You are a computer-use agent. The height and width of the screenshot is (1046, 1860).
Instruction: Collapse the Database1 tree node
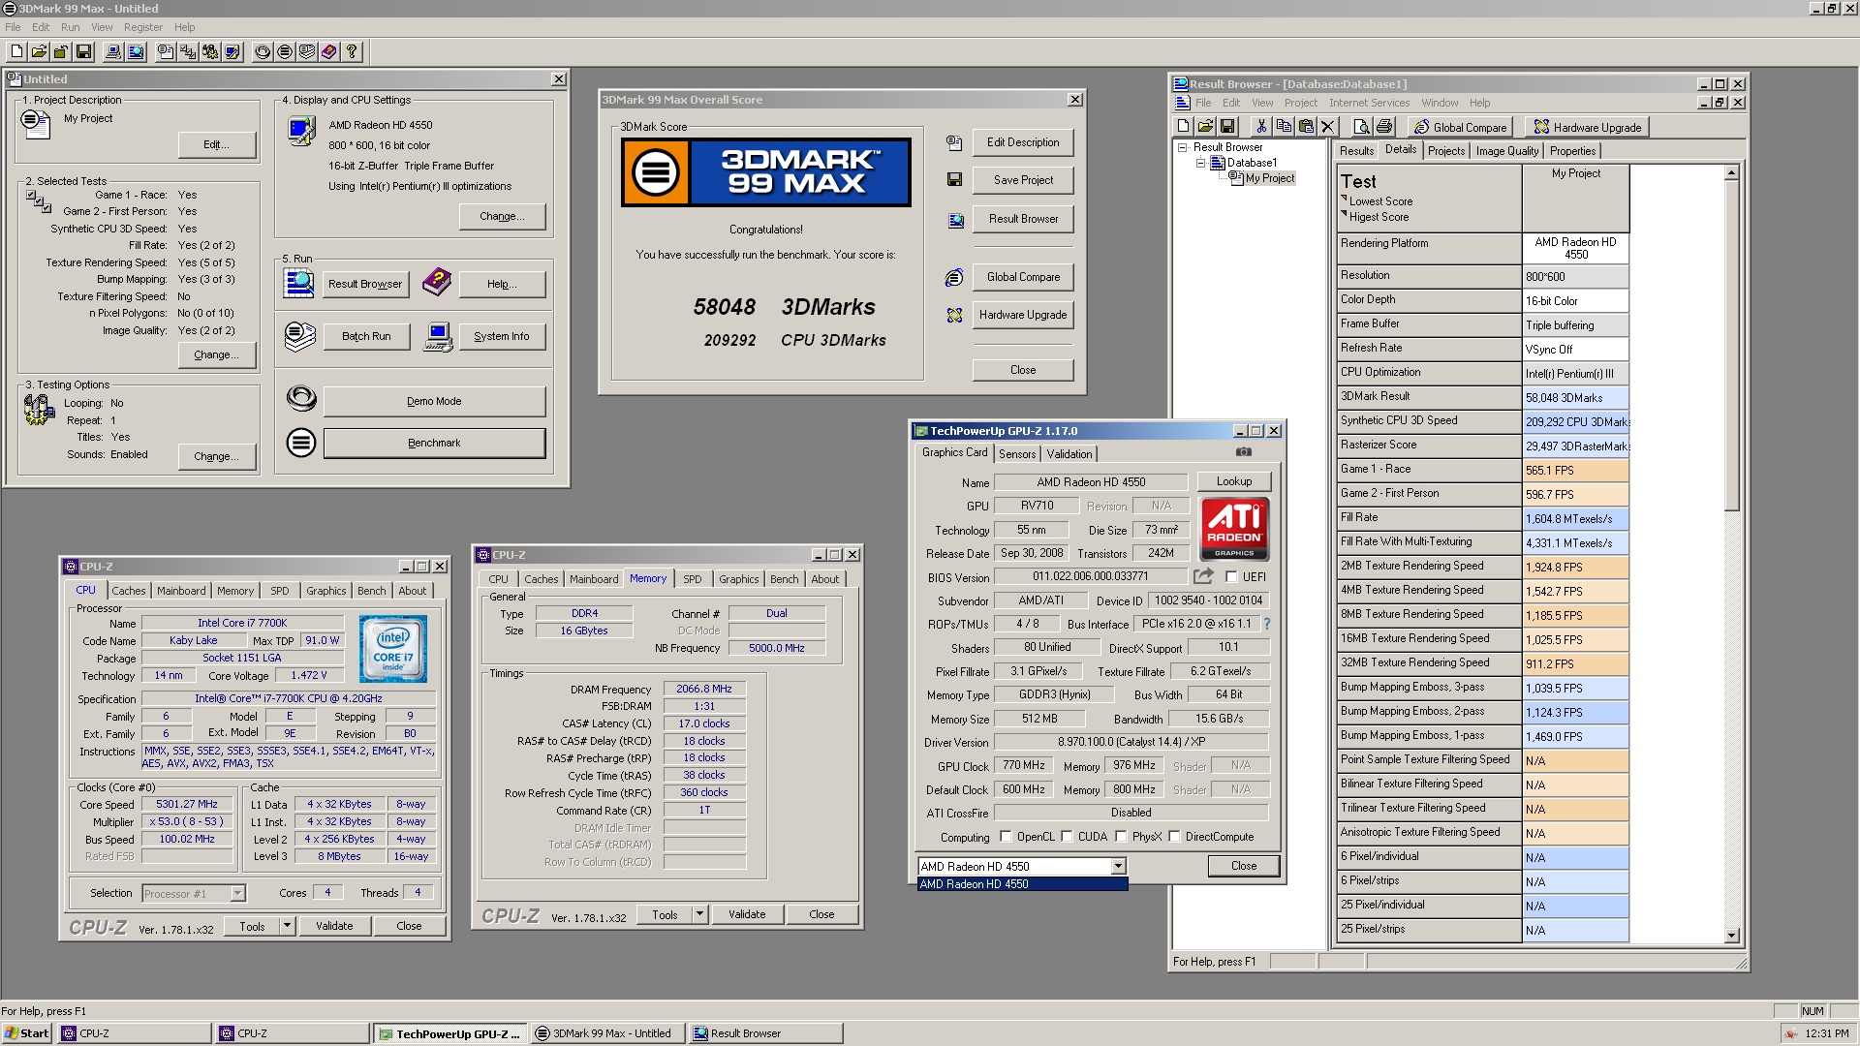(1200, 163)
